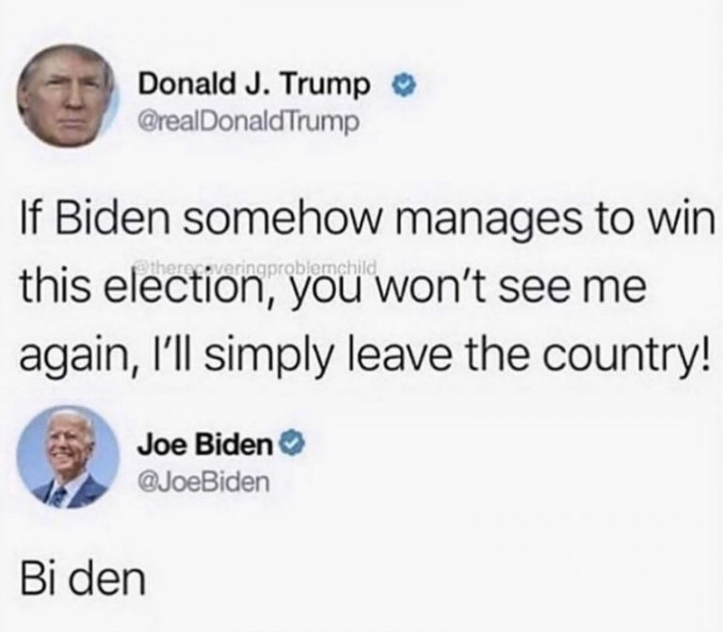Open Donald J. Trump's profile picture
Viewport: 723px width, 632px height.
click(x=68, y=96)
